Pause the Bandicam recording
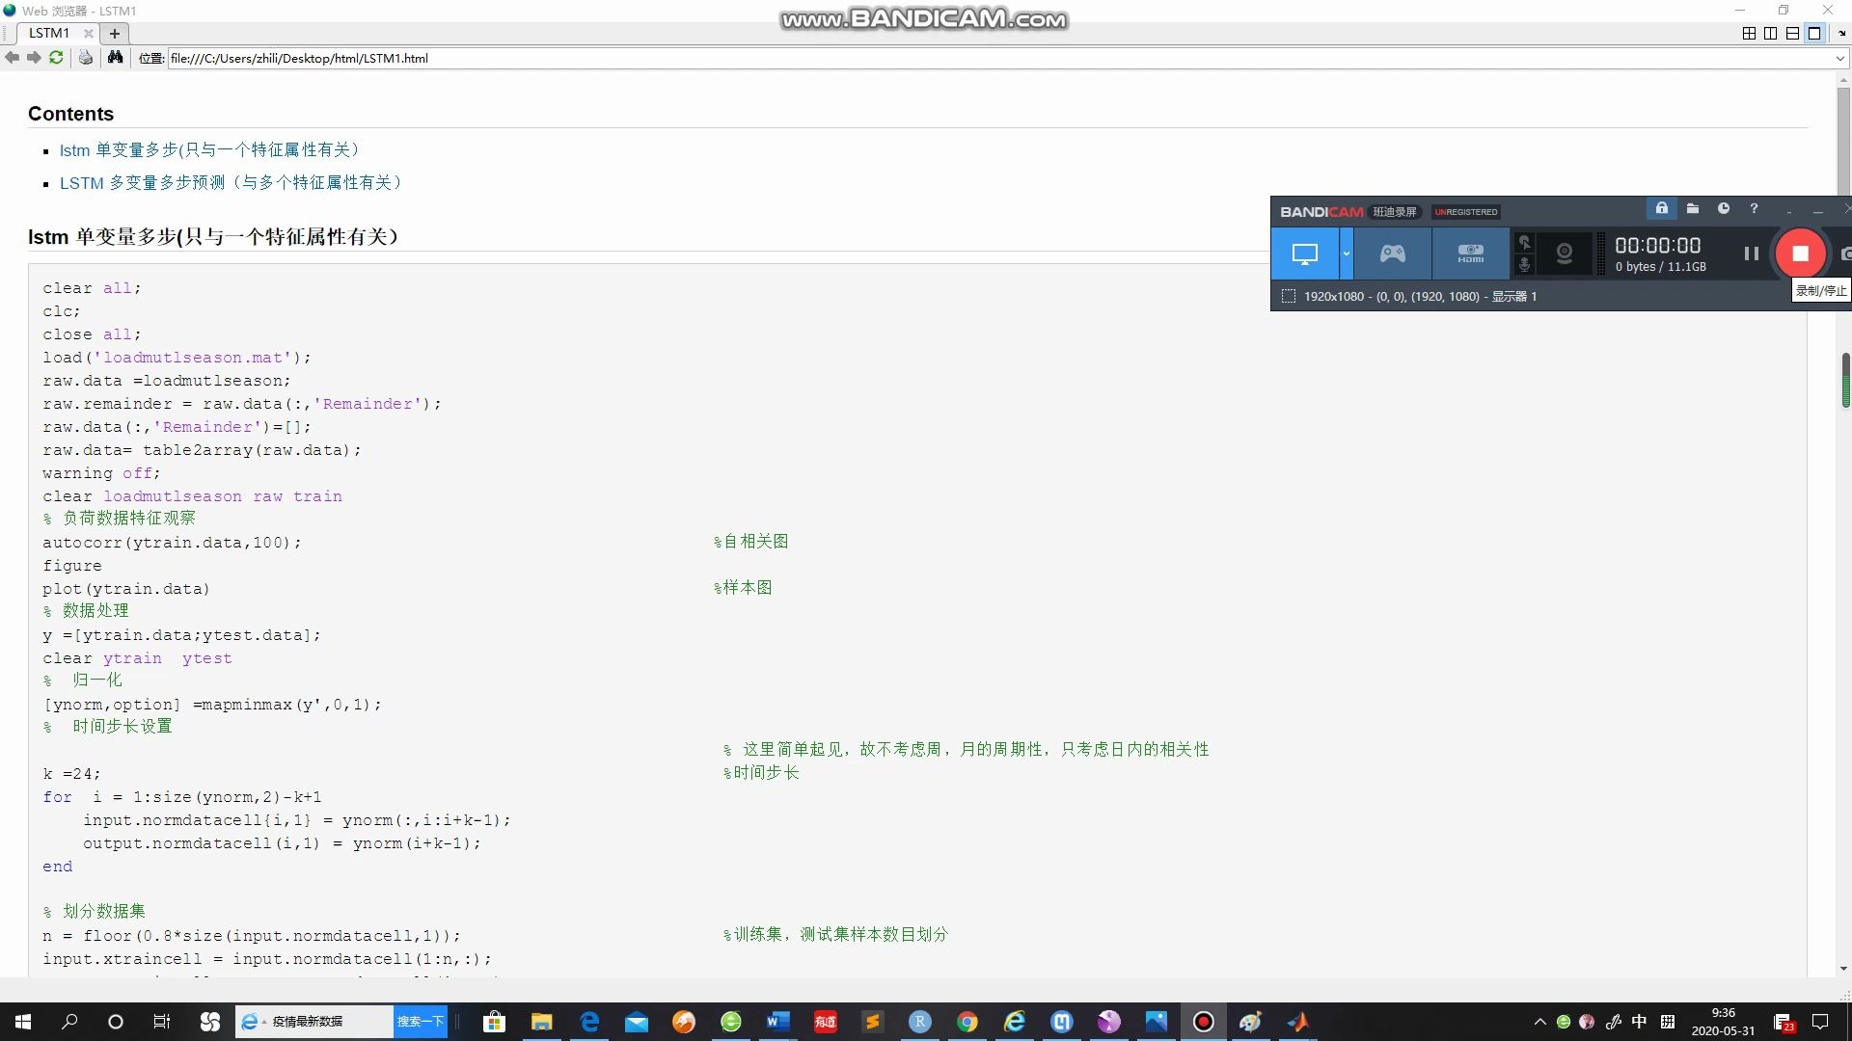Screen dimensions: 1852x1041 pyautogui.click(x=1751, y=254)
